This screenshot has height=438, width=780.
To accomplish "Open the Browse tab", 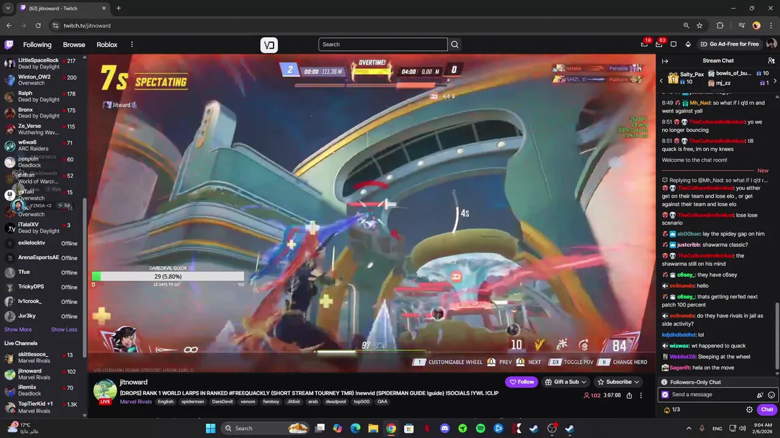I will tap(74, 44).
